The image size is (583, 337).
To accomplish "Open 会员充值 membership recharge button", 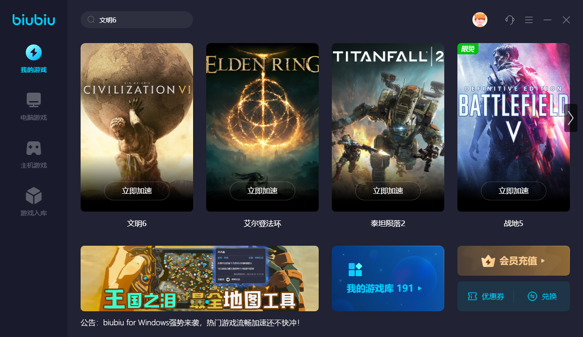I will coord(514,261).
